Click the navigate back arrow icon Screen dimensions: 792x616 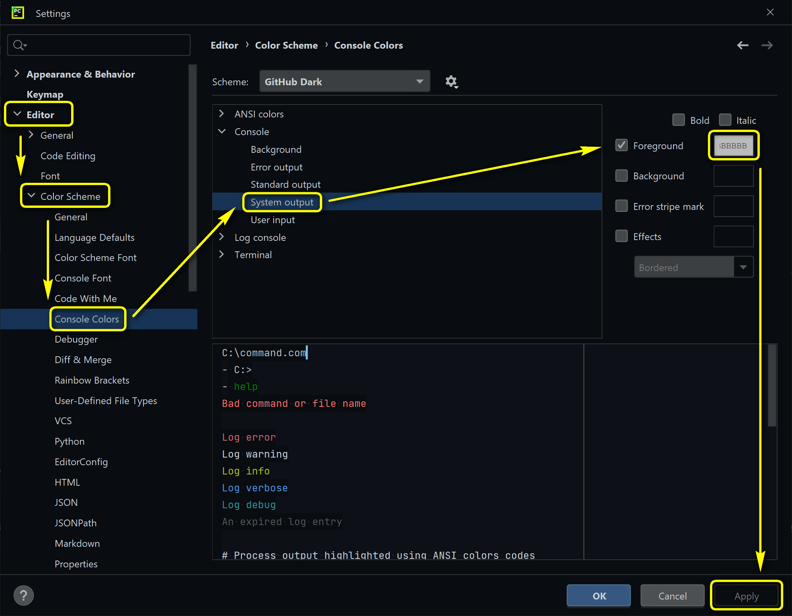(742, 45)
